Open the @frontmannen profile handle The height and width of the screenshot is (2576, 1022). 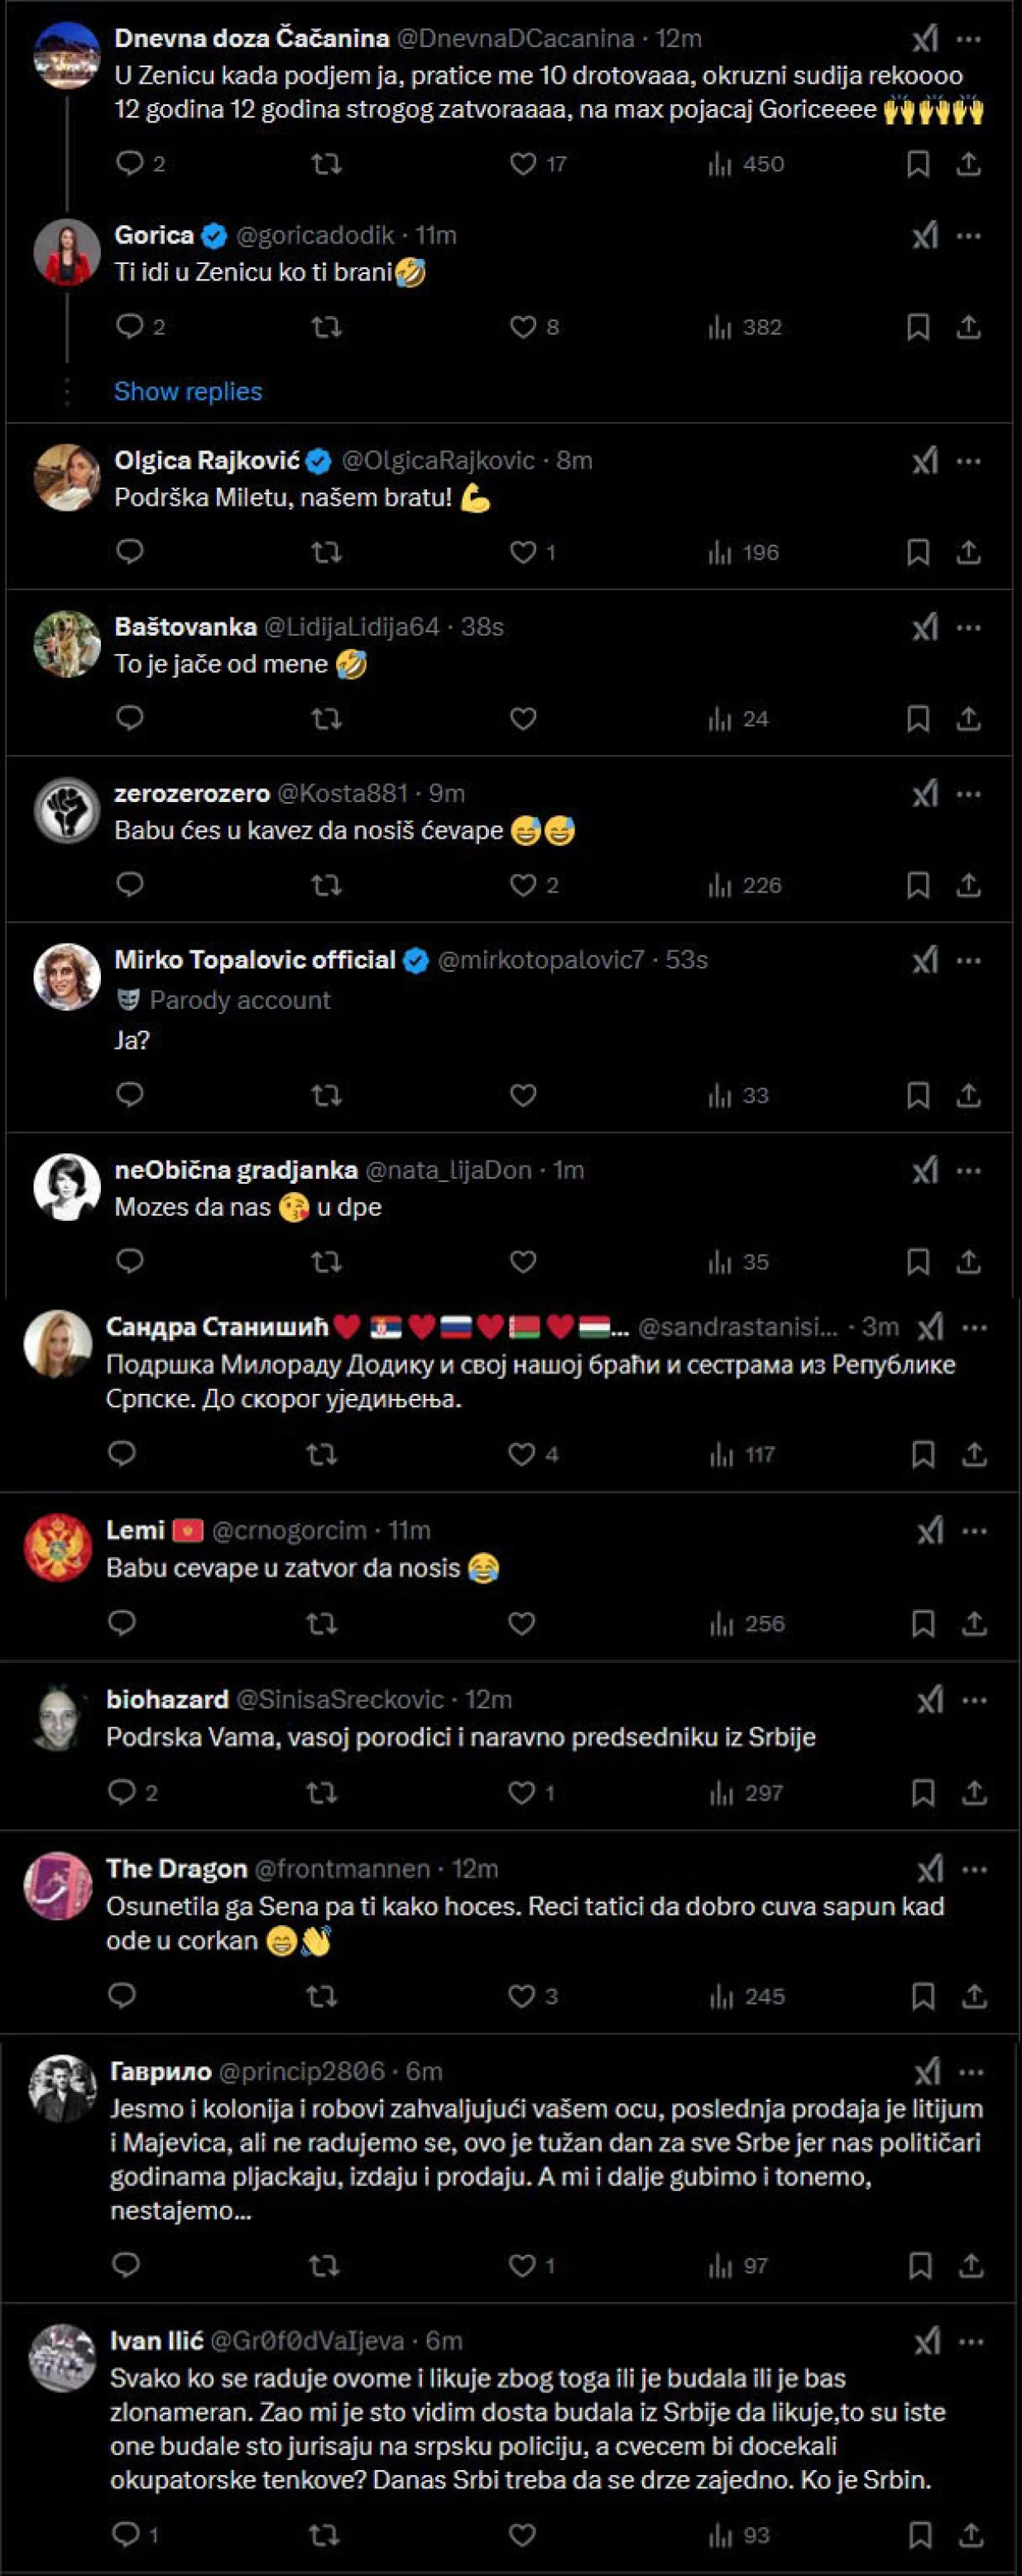(x=342, y=1869)
